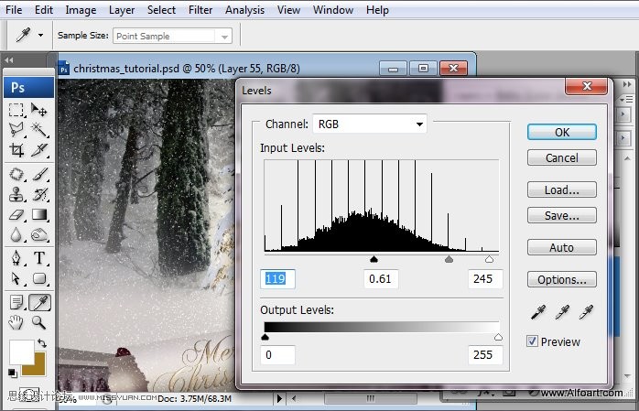Image resolution: width=639 pixels, height=411 pixels.
Task: Apply Auto levels
Action: tap(562, 247)
